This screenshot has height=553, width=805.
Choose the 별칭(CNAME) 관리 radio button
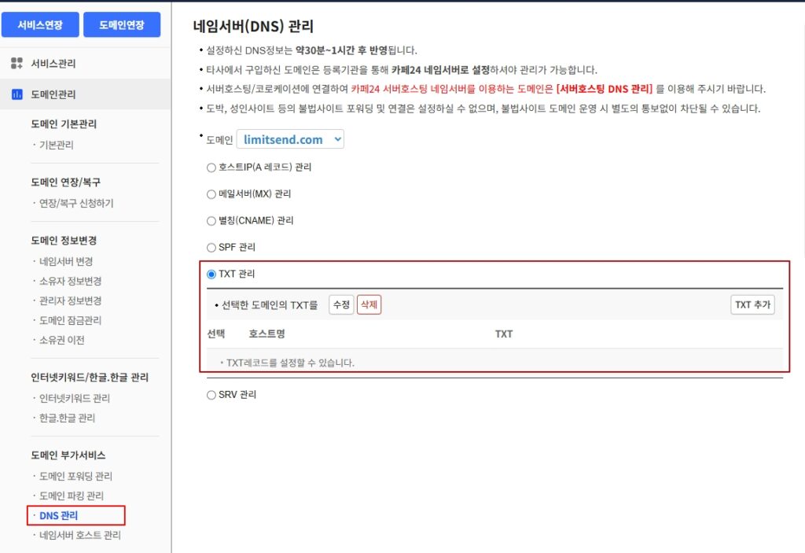(211, 221)
